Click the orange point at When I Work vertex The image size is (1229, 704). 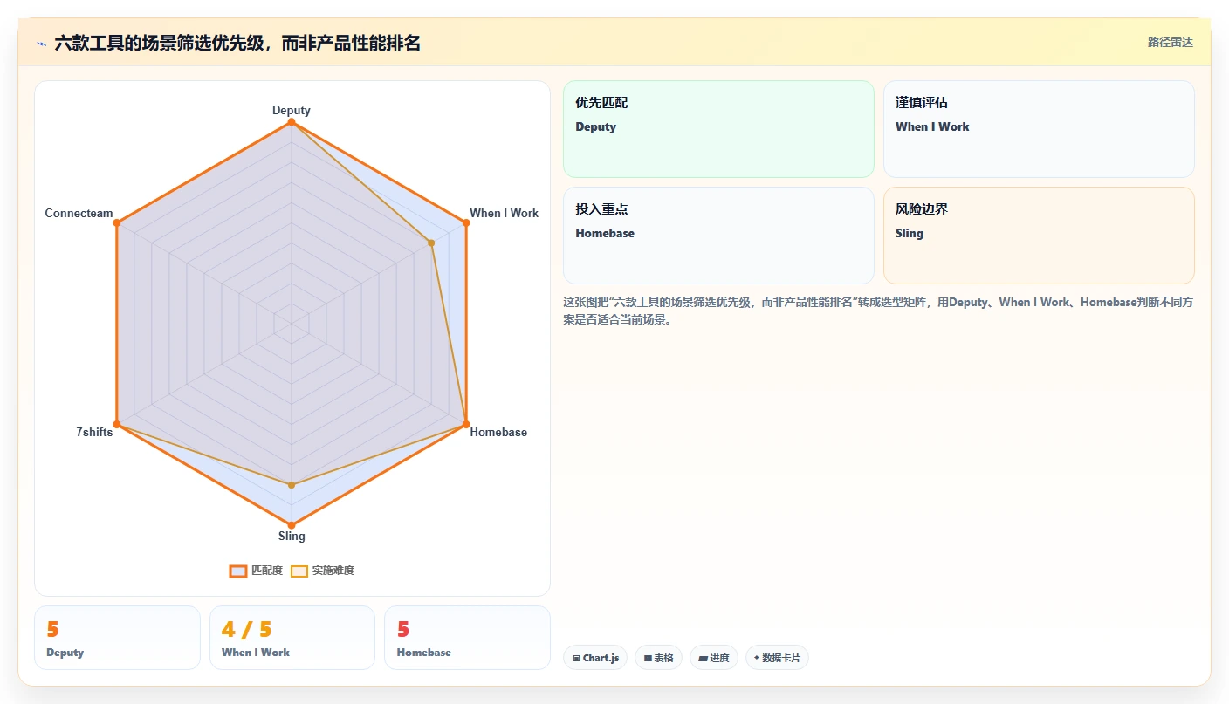466,223
